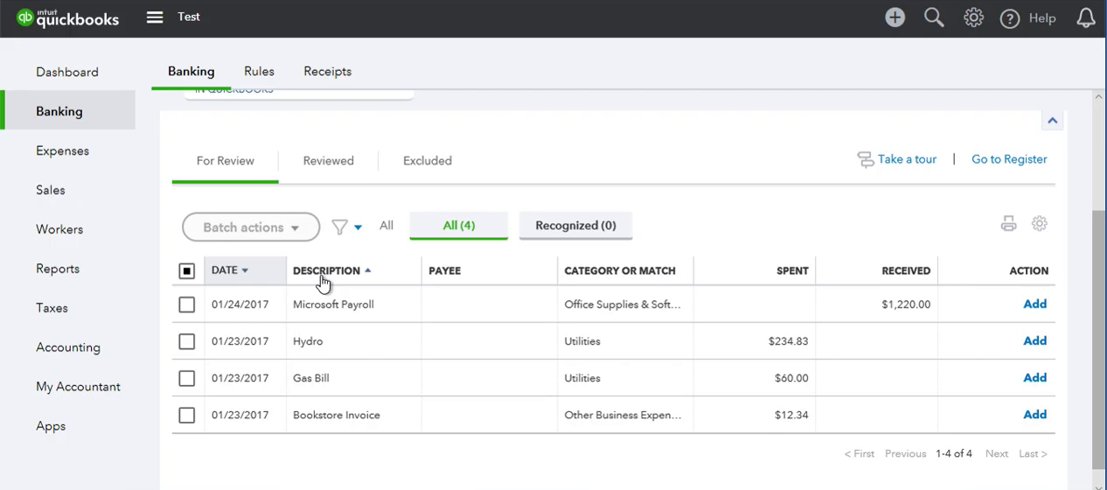Check the Bookstore Invoice row checkbox
Screen dimensions: 1107x490
pyautogui.click(x=186, y=415)
